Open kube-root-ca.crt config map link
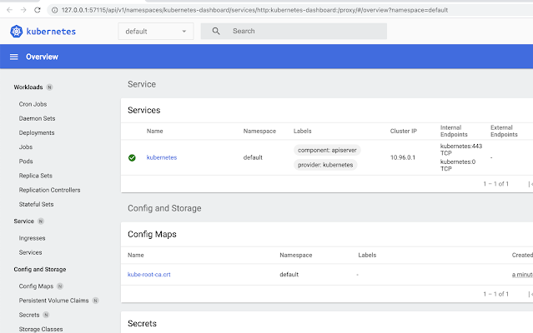 pos(149,274)
